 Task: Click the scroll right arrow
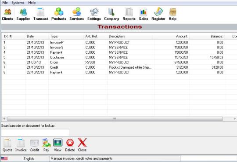(235, 119)
